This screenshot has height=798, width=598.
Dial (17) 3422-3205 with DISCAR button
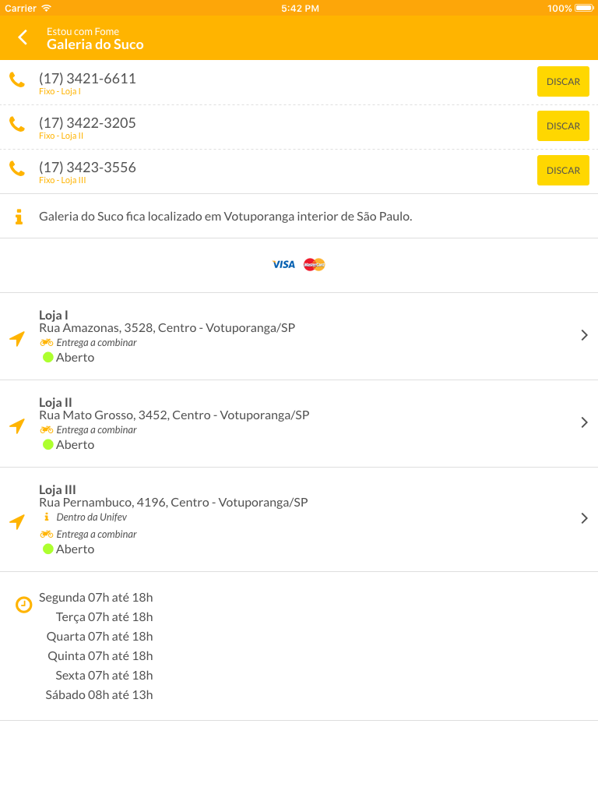click(563, 125)
